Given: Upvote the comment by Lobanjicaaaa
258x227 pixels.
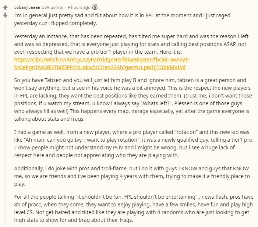Looking at the screenshot, I should [x=6, y=7].
